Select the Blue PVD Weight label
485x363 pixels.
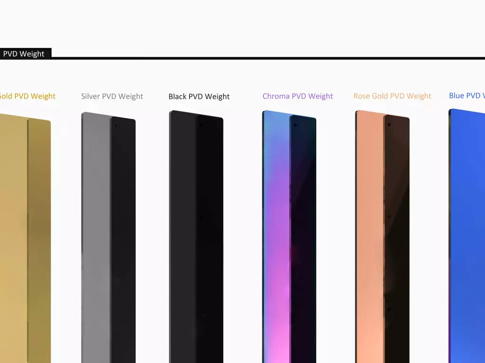[467, 95]
